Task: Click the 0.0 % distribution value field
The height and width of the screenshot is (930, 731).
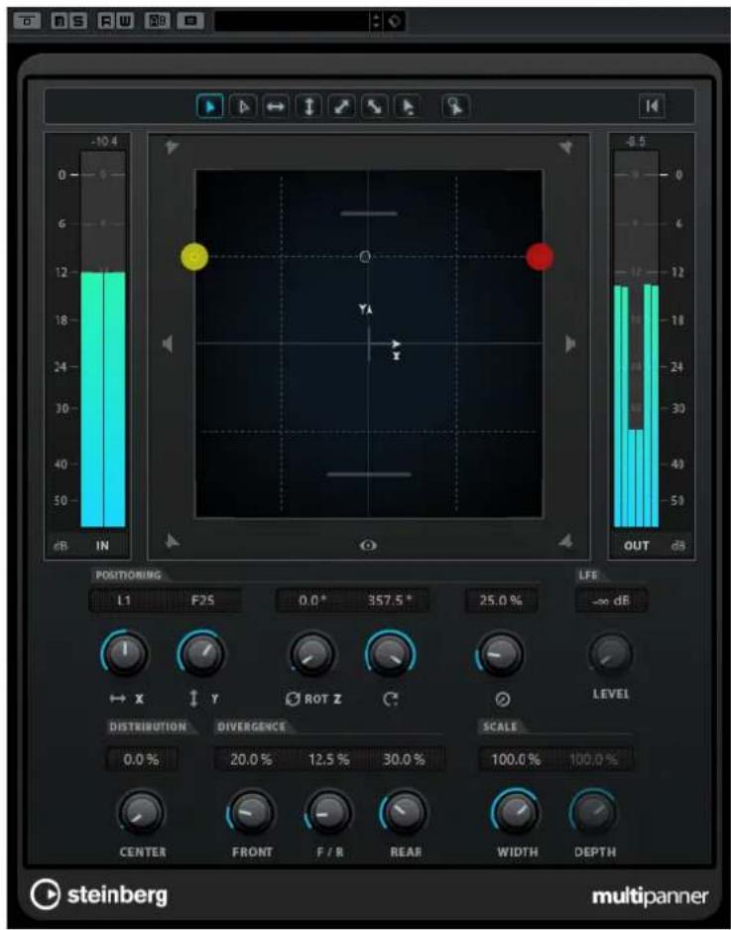Action: tap(141, 759)
